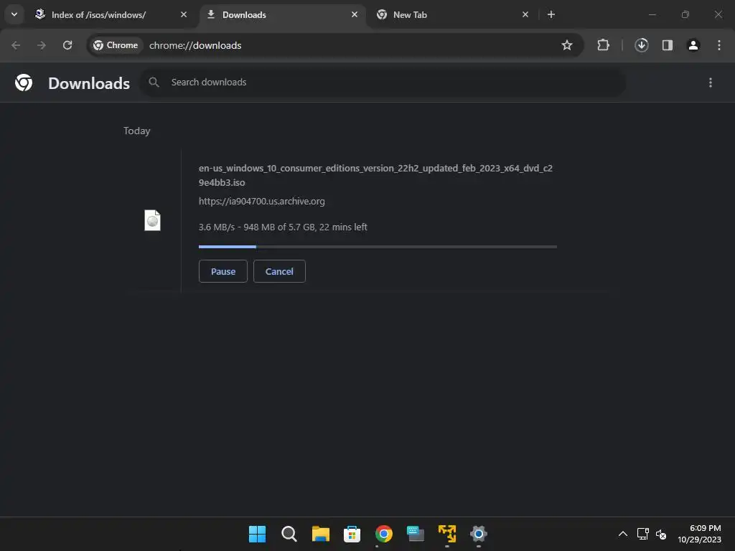Open network status tray icon
735x551 pixels.
pos(642,534)
